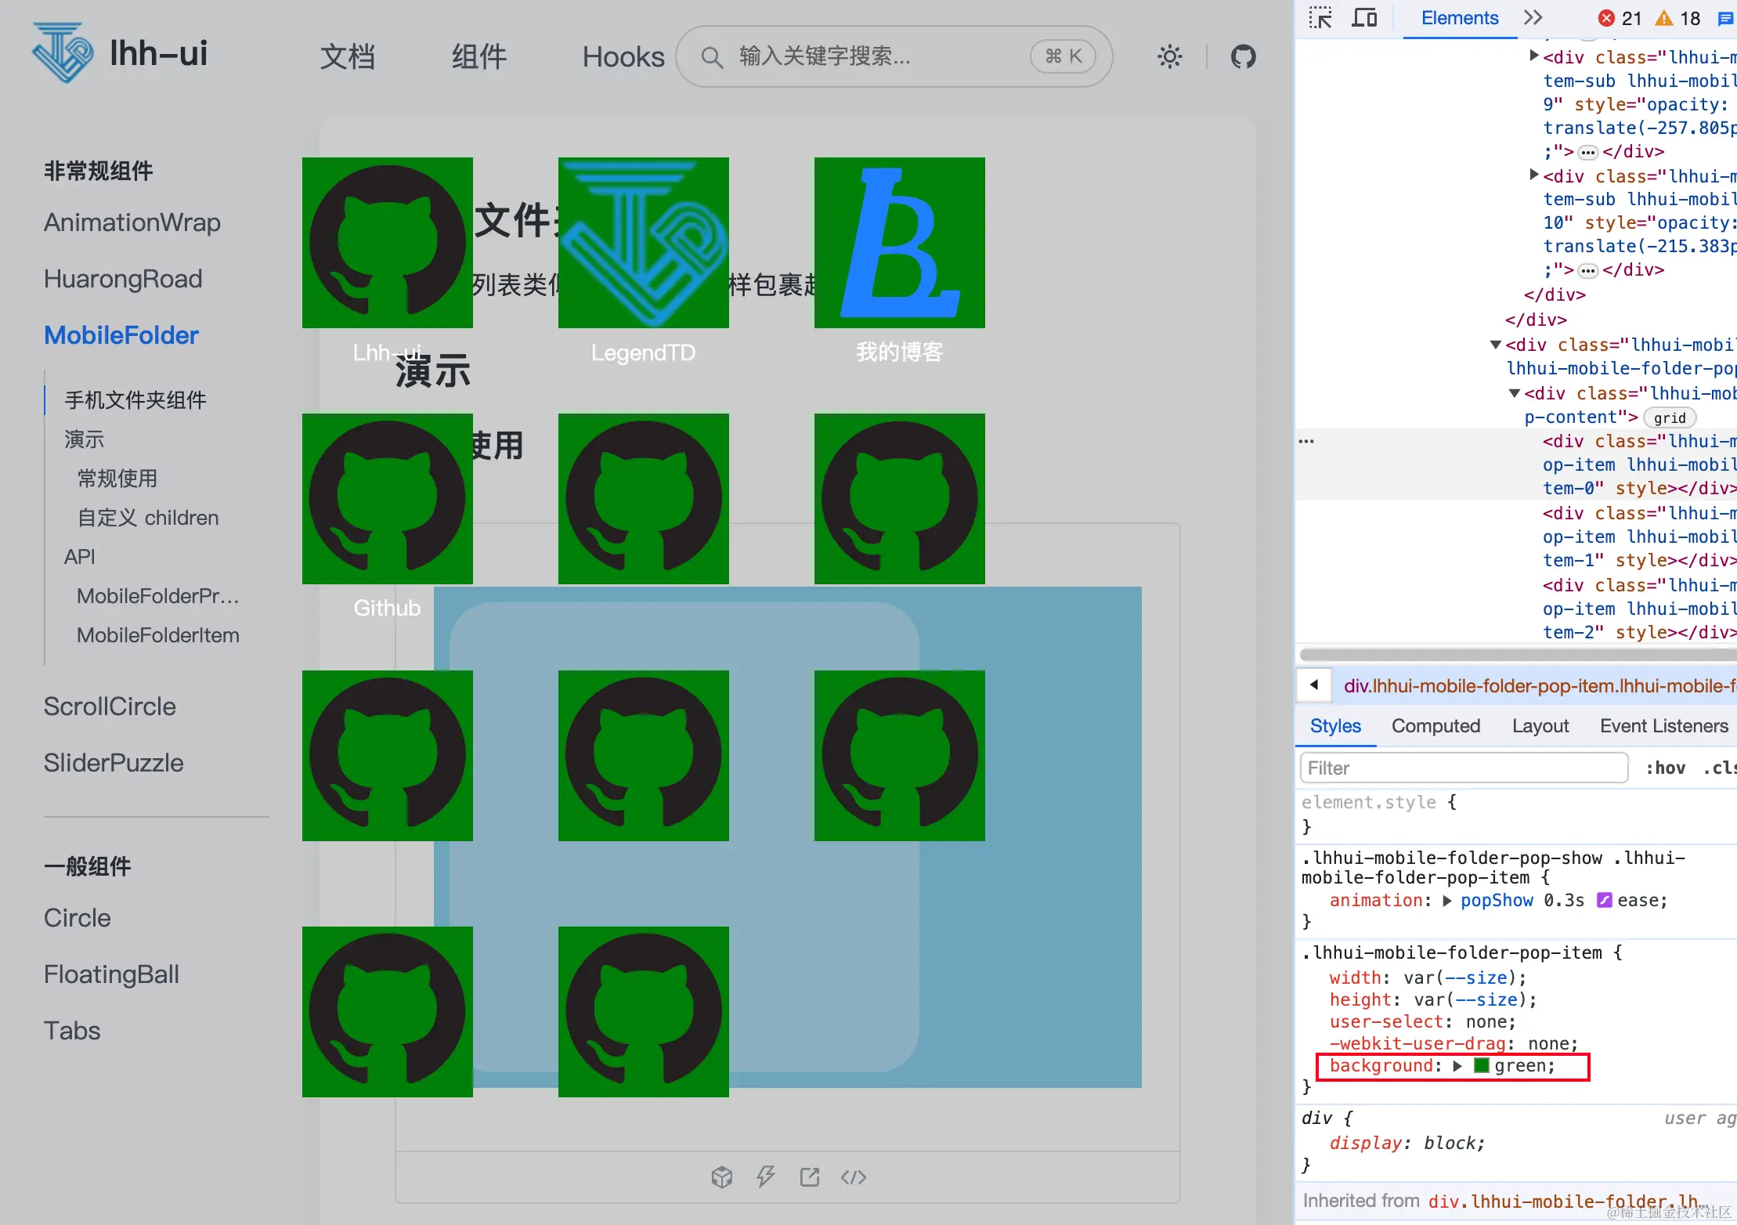Open the CodeSandbox cube icon below demo
This screenshot has height=1225, width=1737.
tap(721, 1176)
